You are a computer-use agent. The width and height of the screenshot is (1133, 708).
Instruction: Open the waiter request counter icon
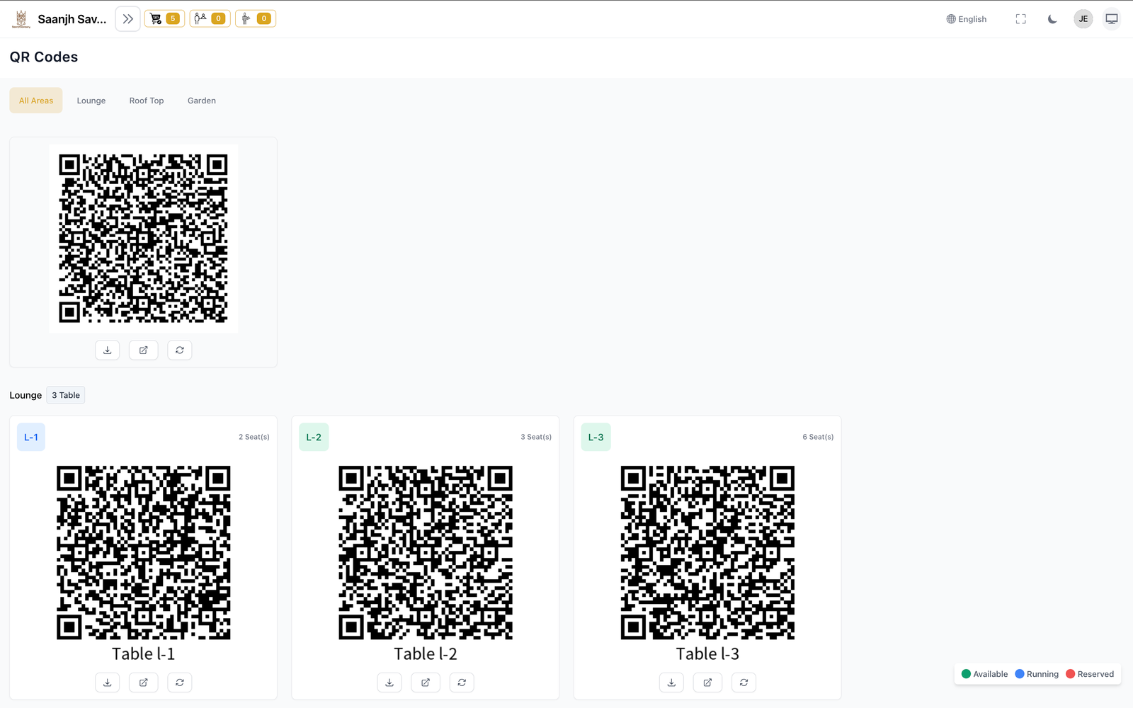click(x=255, y=19)
